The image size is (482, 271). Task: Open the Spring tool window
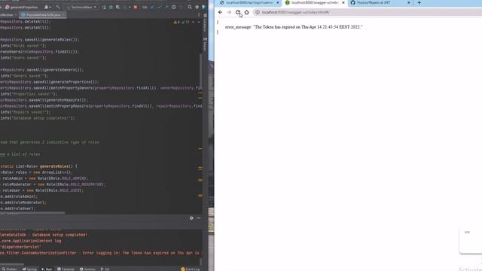29,269
